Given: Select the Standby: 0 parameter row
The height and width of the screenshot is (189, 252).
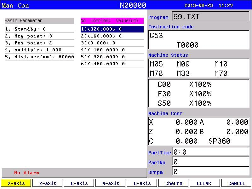Looking at the screenshot, I should tap(39, 29).
